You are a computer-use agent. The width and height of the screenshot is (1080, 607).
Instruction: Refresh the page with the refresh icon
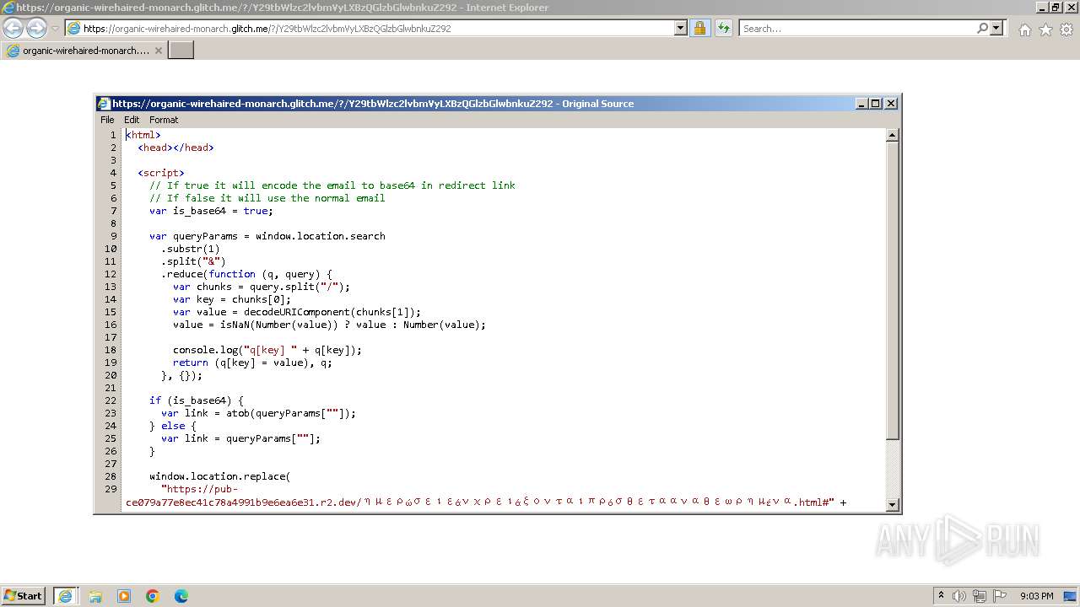coord(723,28)
